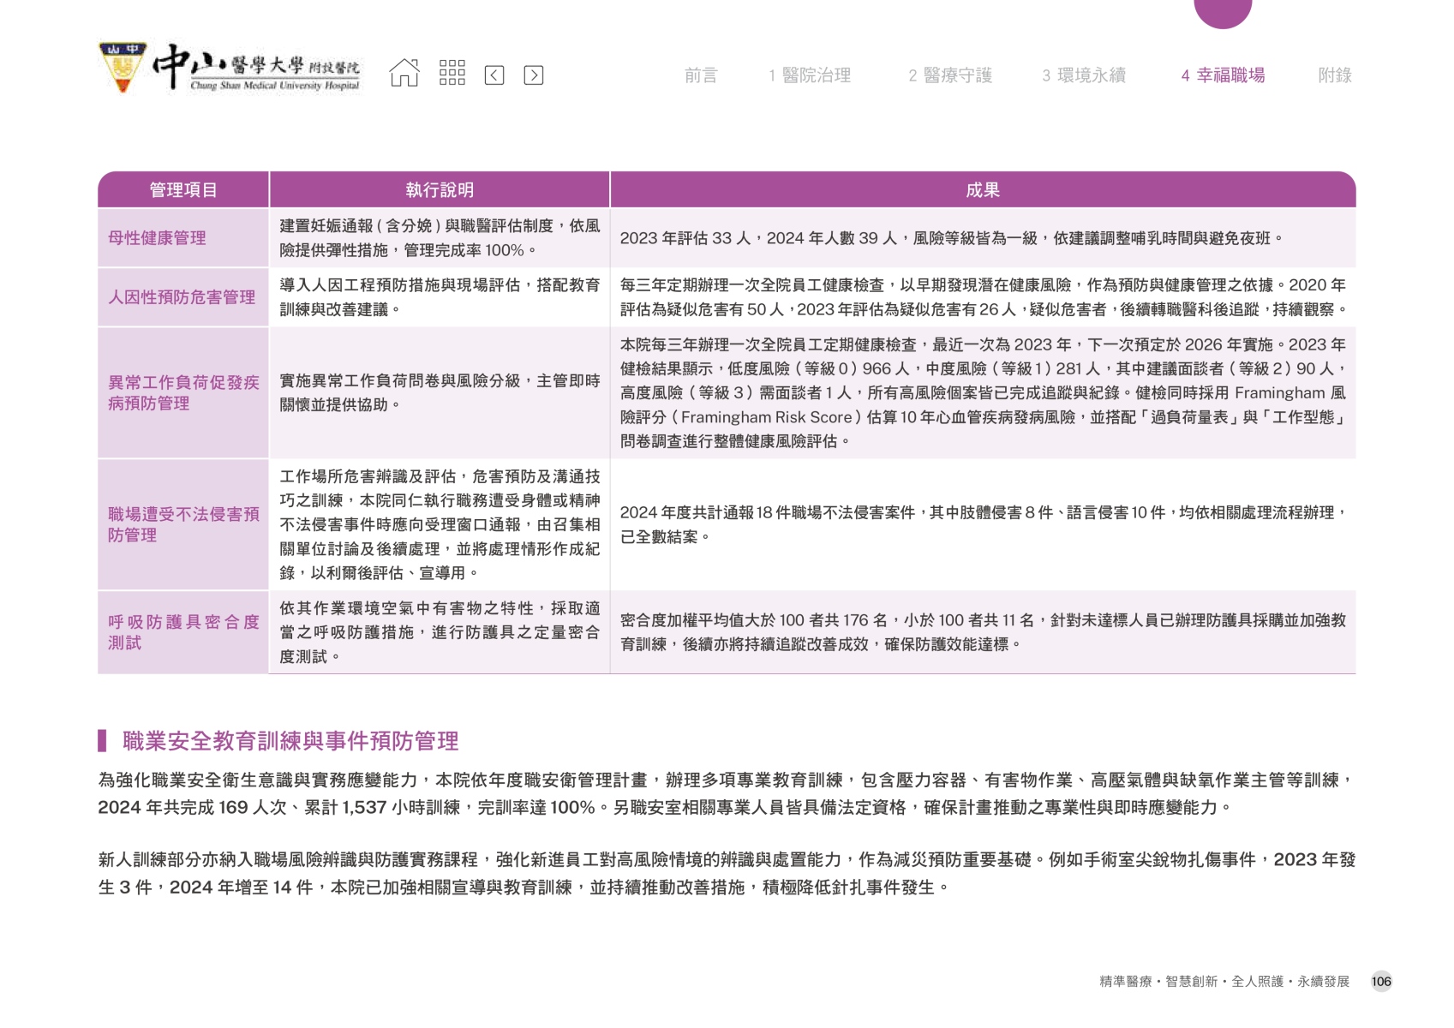Image resolution: width=1454 pixels, height=1028 pixels.
Task: Click the page number 106 badge
Action: point(1380,982)
